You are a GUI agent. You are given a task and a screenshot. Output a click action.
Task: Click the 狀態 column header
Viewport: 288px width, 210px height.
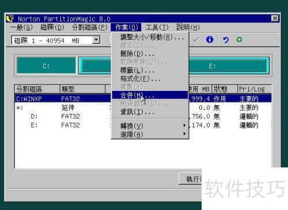[225, 89]
